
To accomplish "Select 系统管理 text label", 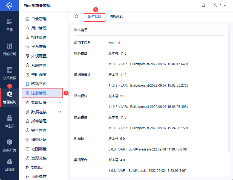I will pos(39,65).
